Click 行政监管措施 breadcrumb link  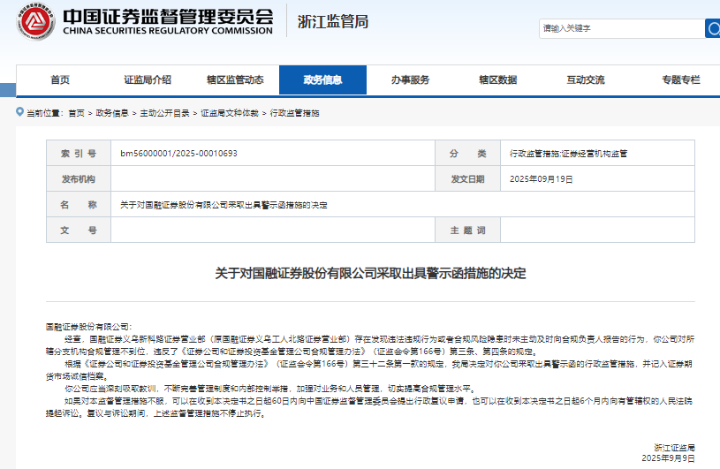point(294,113)
